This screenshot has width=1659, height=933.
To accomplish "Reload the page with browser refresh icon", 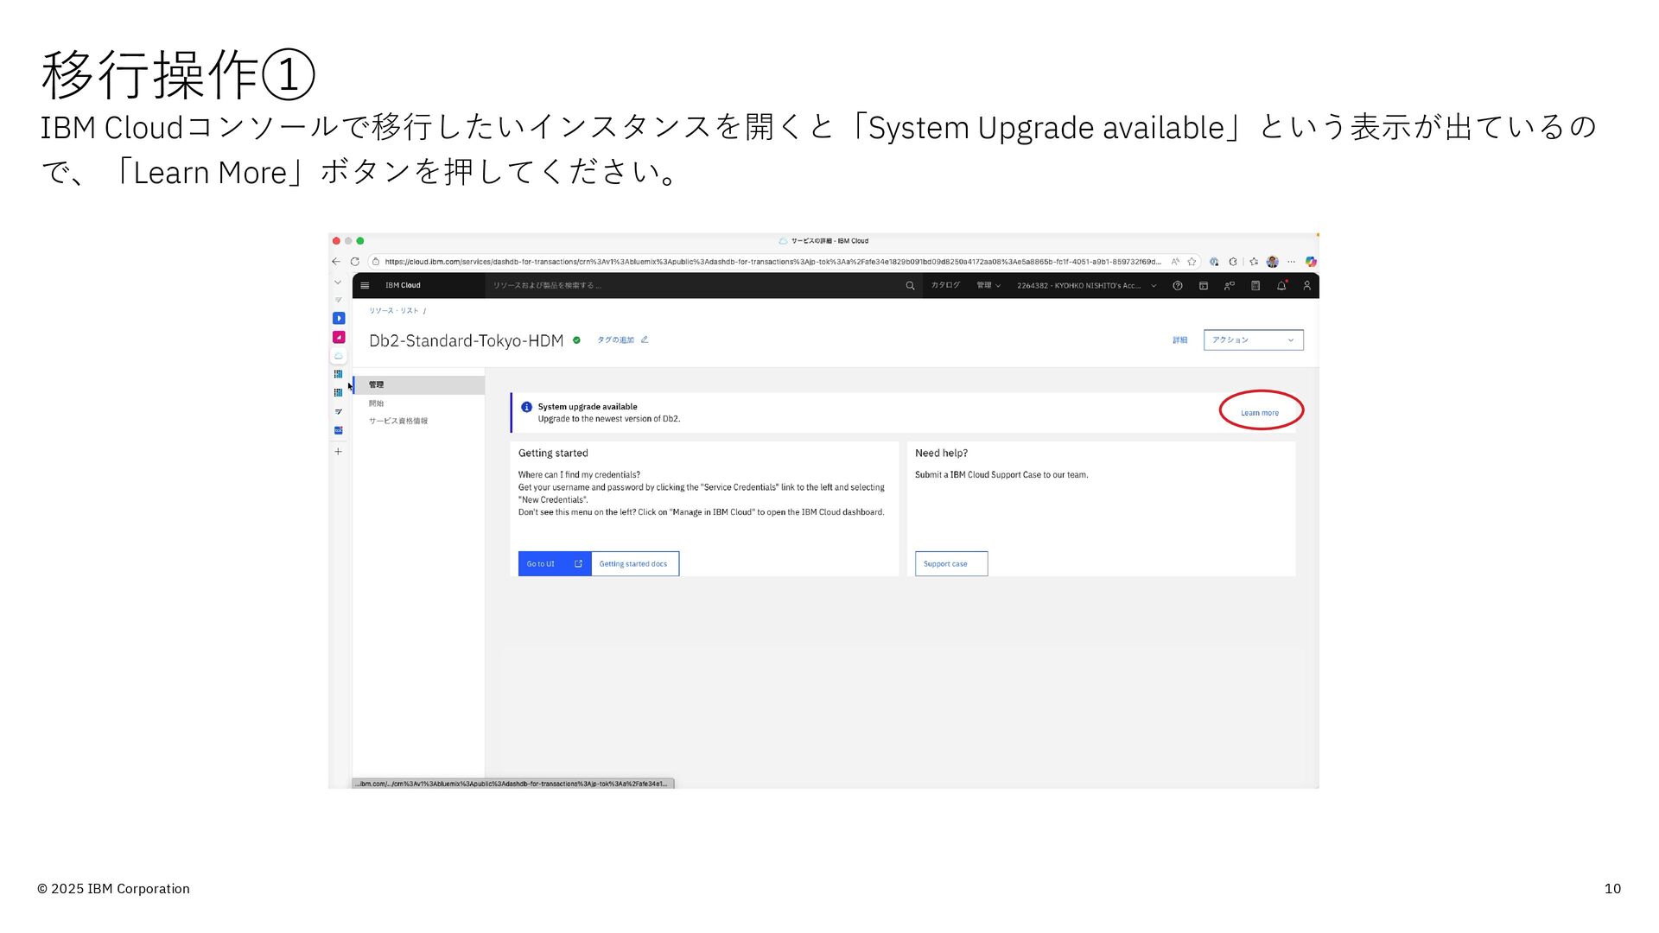I will click(x=354, y=261).
